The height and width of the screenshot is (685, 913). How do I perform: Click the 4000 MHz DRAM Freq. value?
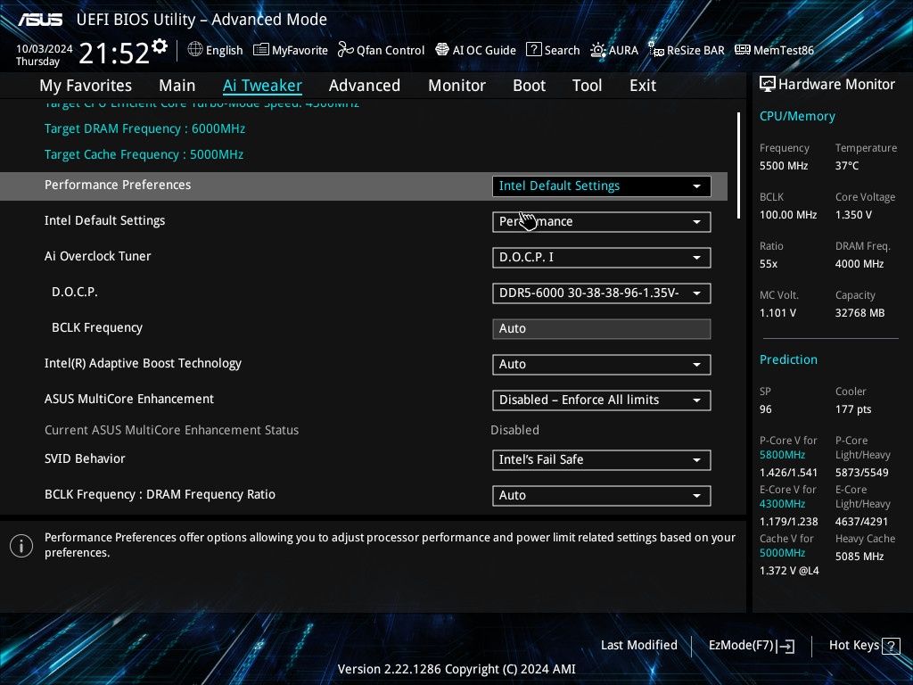859,264
